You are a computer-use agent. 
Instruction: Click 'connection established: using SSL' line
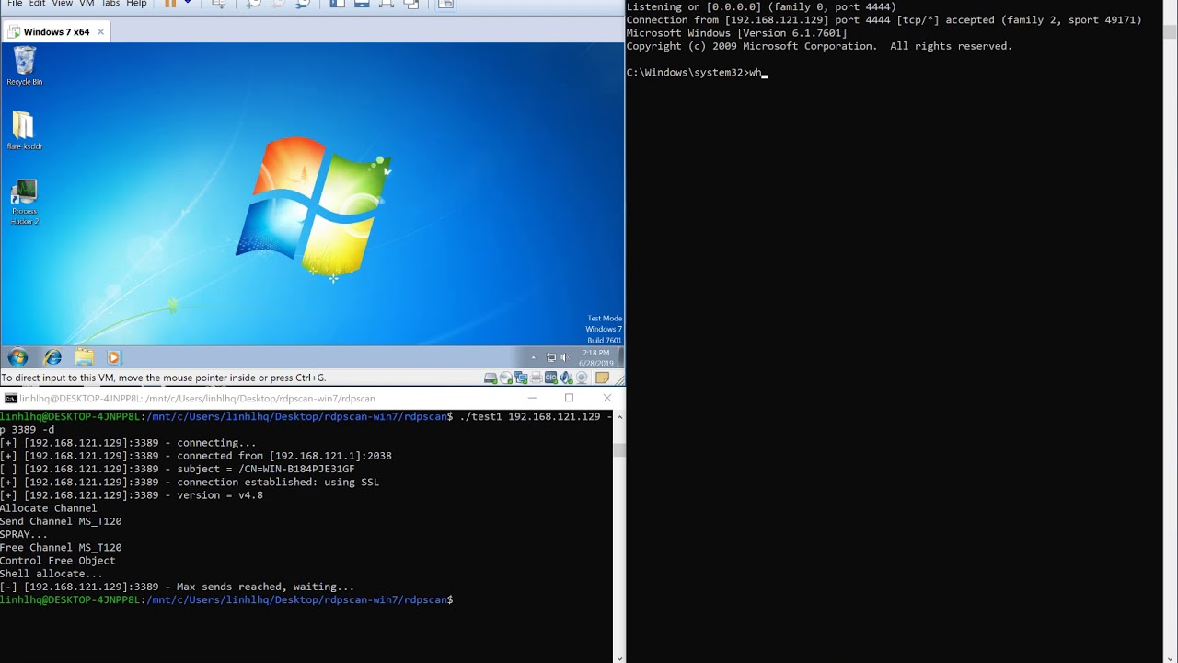(x=190, y=482)
